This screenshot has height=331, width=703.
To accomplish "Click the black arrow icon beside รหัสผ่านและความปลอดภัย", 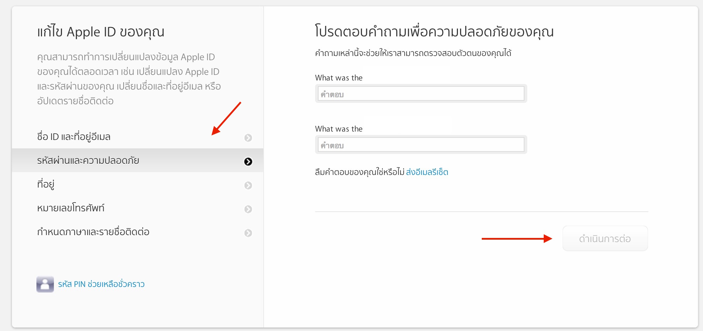I will click(248, 161).
